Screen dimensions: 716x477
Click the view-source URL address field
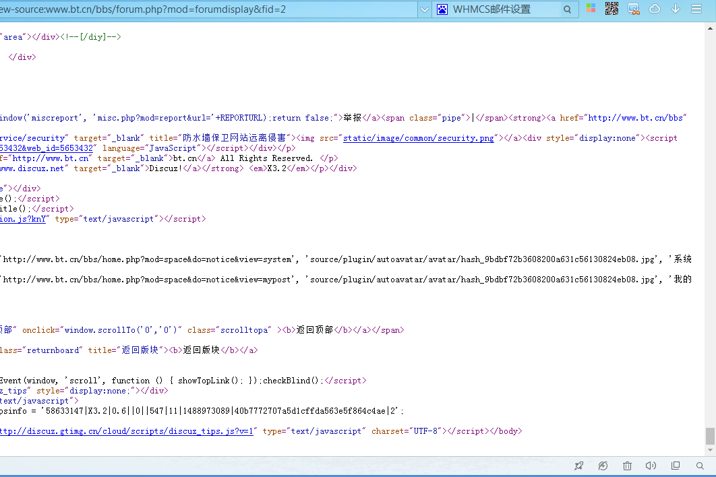point(208,9)
